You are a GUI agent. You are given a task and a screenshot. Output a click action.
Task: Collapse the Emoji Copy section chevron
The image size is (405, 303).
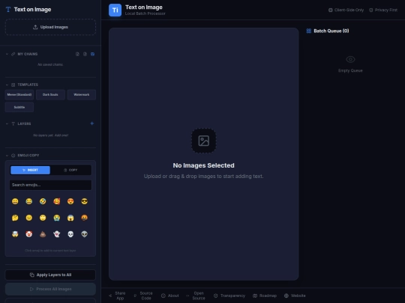click(x=7, y=156)
